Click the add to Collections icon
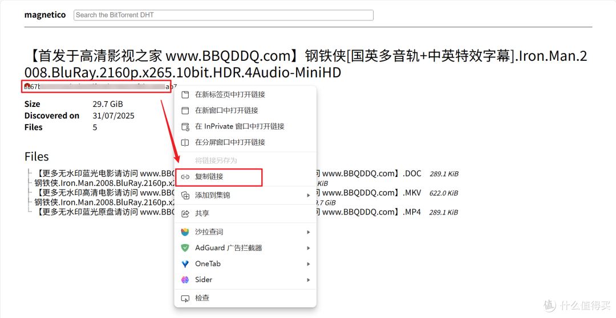 pyautogui.click(x=185, y=195)
